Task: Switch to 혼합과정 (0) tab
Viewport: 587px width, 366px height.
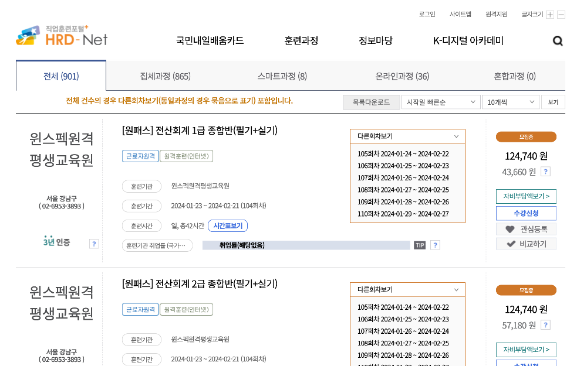Action: click(x=515, y=76)
